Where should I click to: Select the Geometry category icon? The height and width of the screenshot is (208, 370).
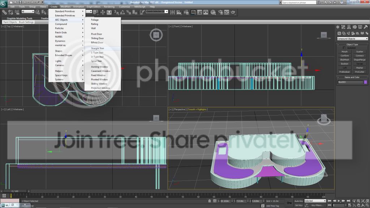click(339, 34)
